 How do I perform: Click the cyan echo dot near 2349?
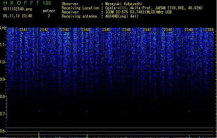189,111
